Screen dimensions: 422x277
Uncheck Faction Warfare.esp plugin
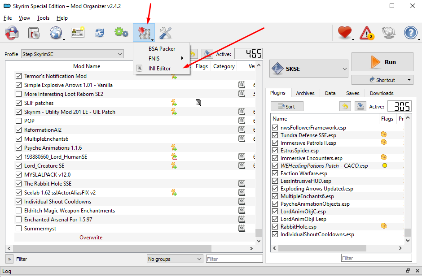tap(275, 173)
